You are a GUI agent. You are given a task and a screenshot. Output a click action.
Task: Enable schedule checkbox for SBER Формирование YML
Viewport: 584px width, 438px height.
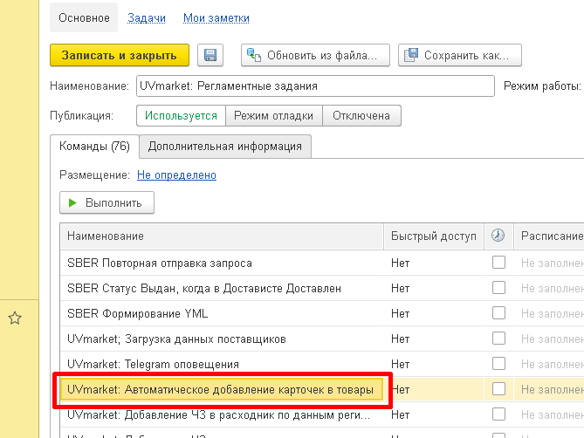click(x=498, y=313)
